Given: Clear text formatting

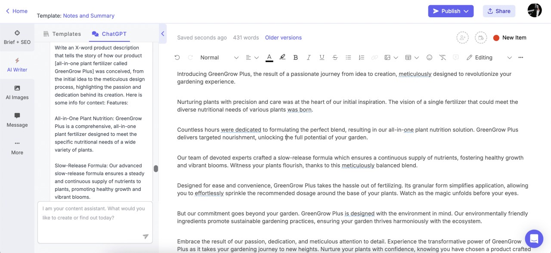Looking at the screenshot, I should (x=443, y=57).
